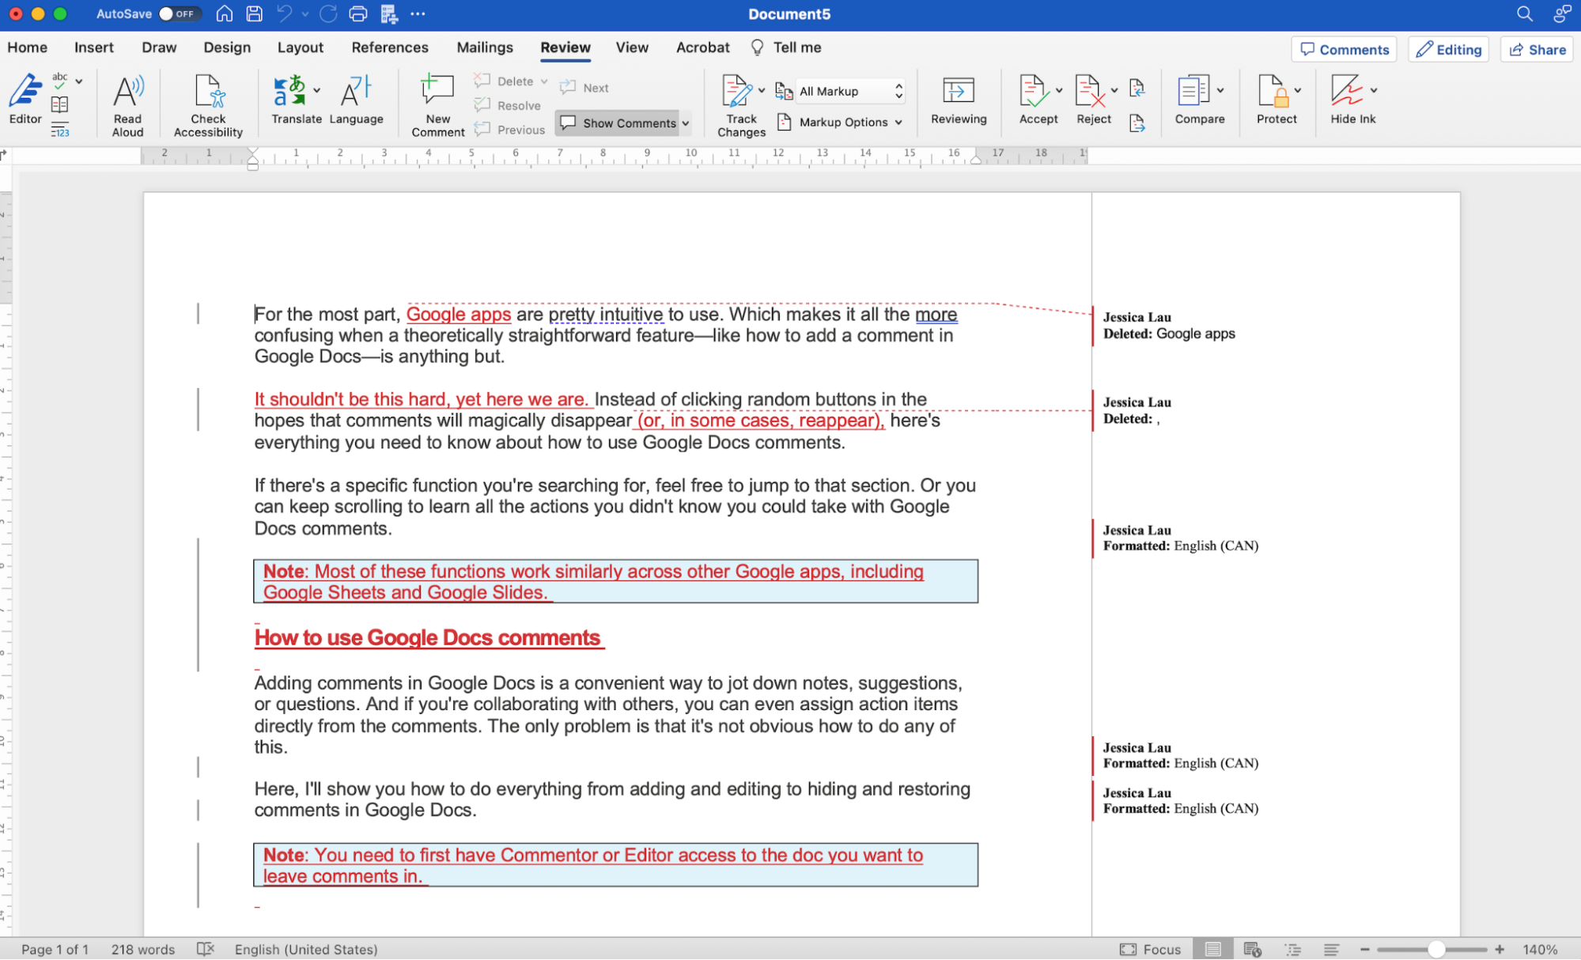The image size is (1581, 960).
Task: Click the zoom in plus button
Action: [x=1500, y=949]
